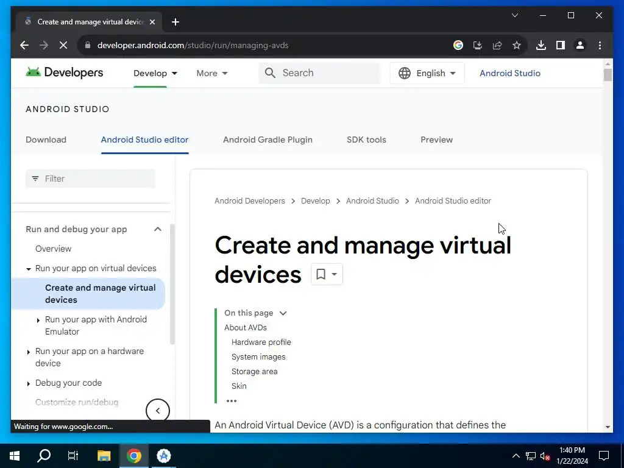Screen dimensions: 624x468
Task: Select the Android Studio editor tab
Action: [x=145, y=140]
